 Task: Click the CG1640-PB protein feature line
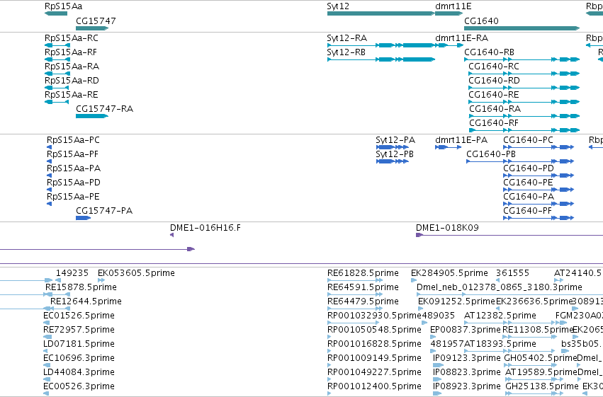(520, 161)
